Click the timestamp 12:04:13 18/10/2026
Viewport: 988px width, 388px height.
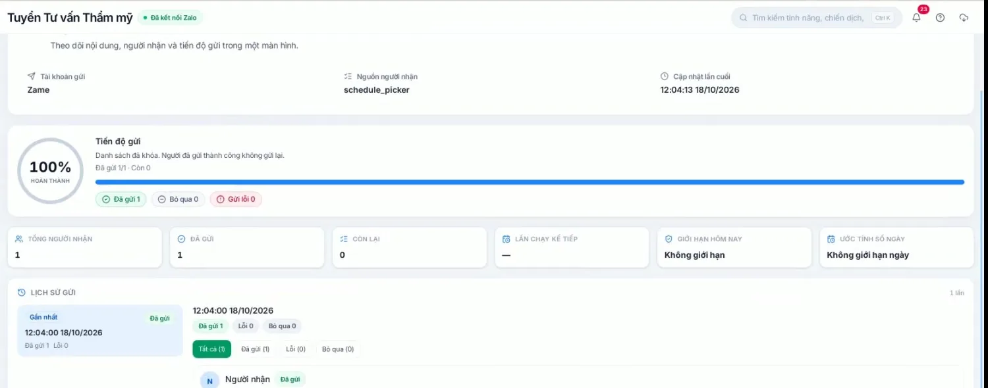pos(700,90)
